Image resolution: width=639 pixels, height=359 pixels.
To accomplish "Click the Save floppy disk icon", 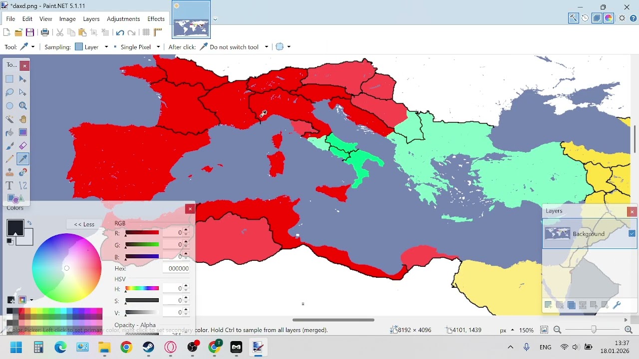I will coord(30,32).
